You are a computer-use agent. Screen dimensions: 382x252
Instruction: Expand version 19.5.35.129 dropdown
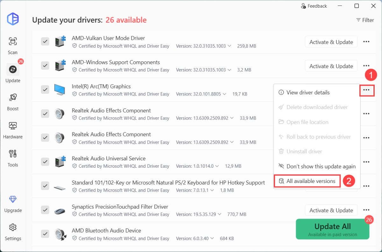(220, 214)
